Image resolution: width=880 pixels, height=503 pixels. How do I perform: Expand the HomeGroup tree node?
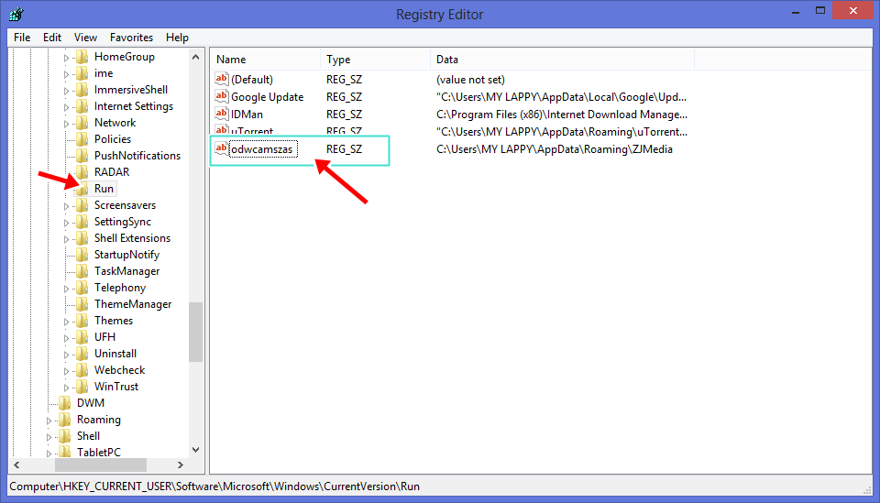click(66, 58)
